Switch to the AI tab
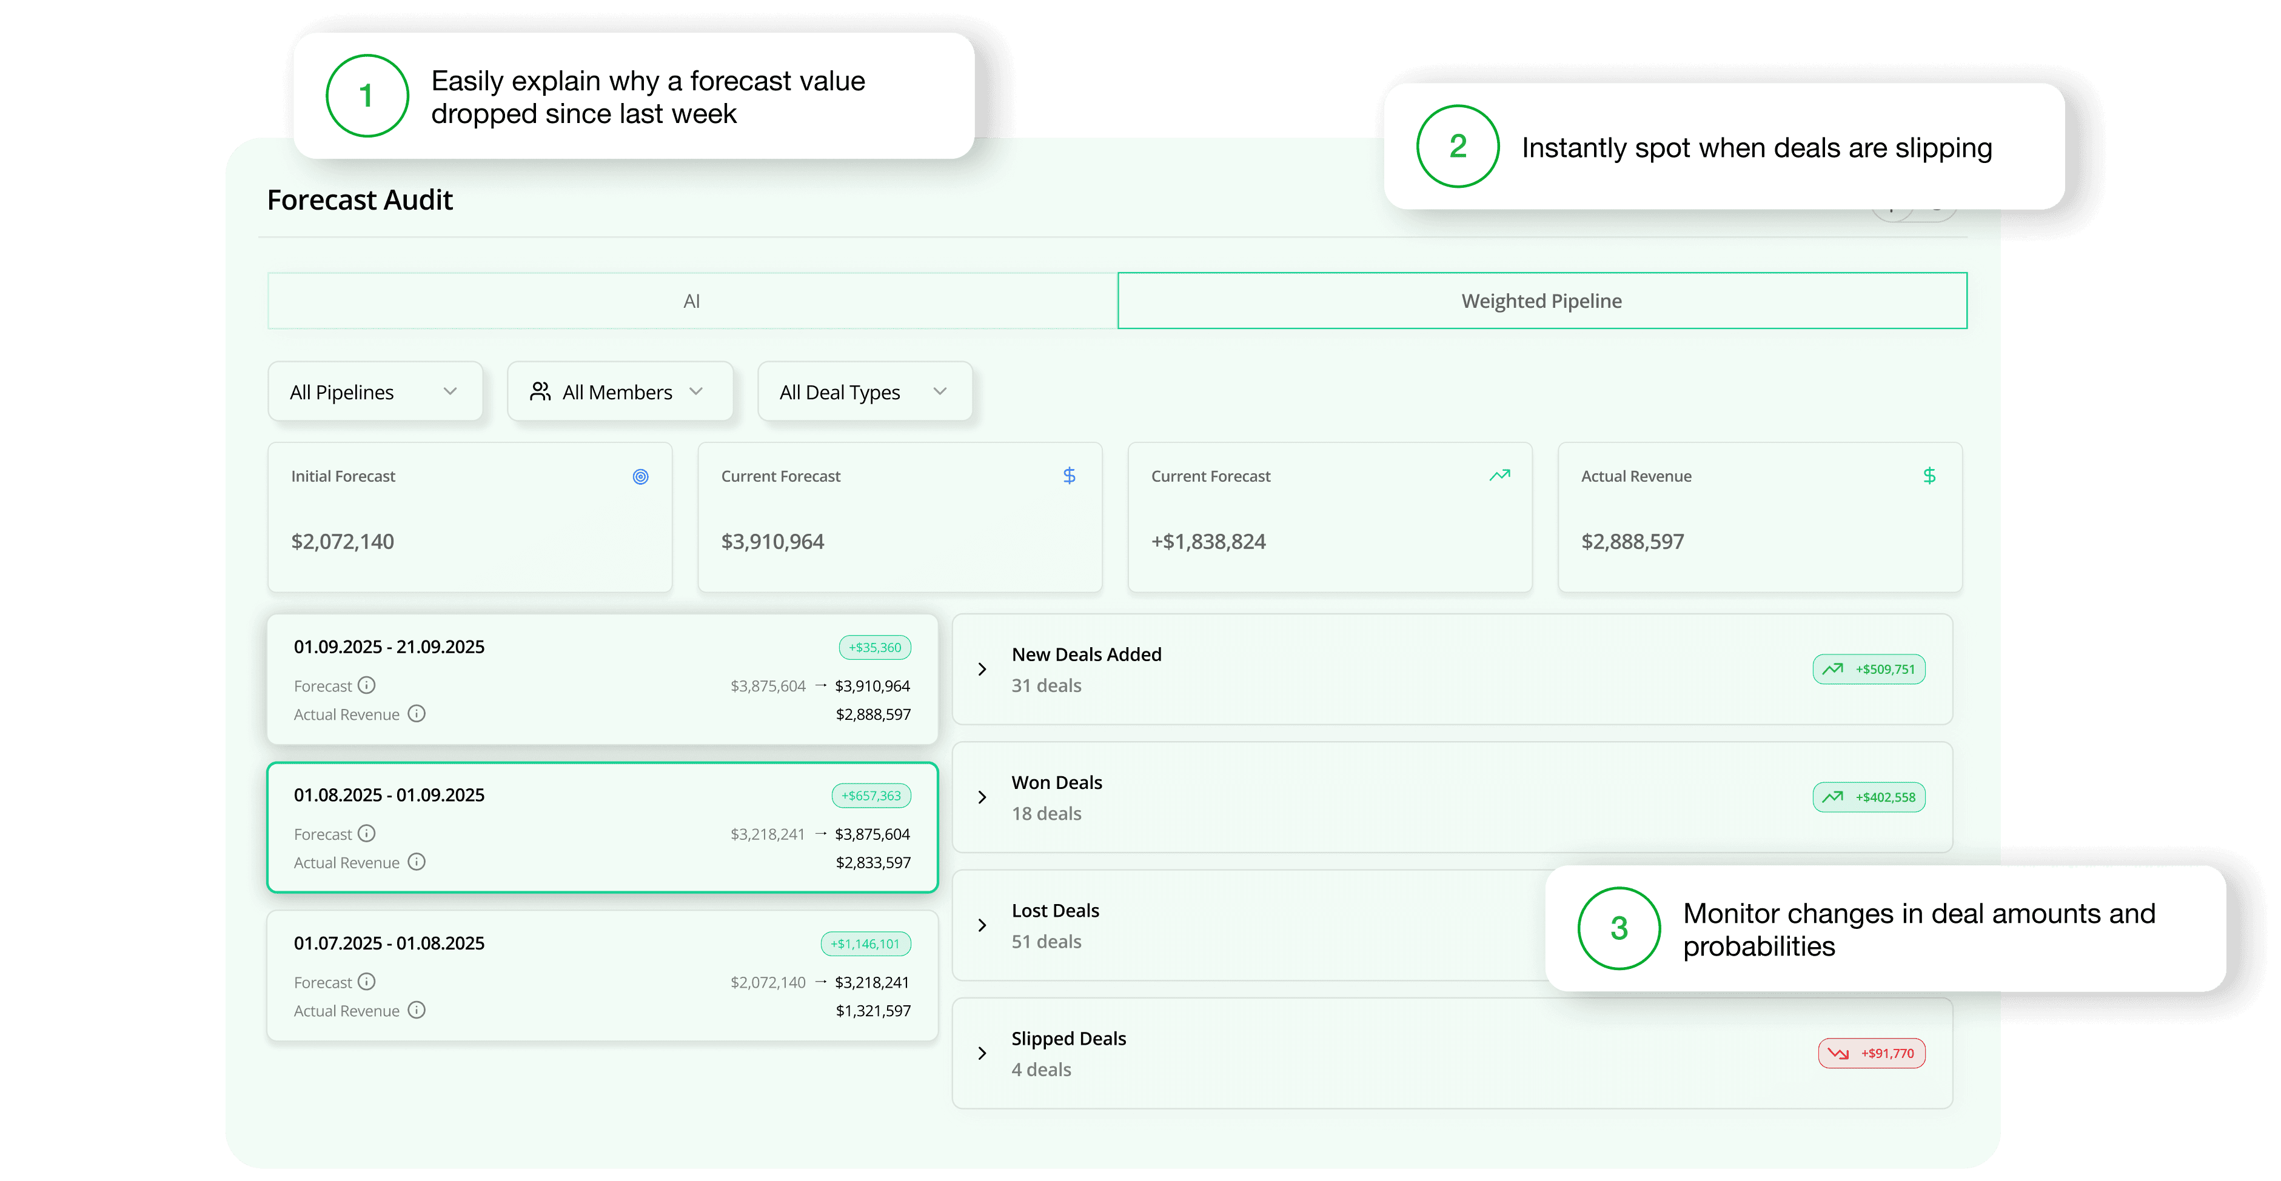 692,302
